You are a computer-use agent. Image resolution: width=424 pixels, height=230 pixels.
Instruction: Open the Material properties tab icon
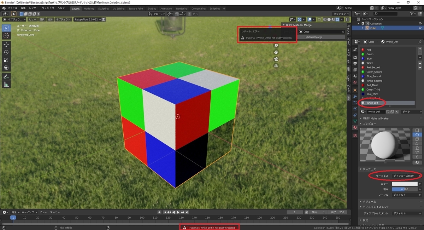click(355, 127)
